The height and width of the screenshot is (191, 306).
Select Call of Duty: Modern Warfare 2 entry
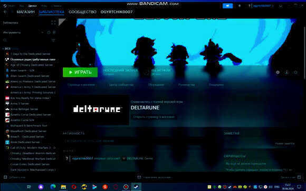[30, 148]
